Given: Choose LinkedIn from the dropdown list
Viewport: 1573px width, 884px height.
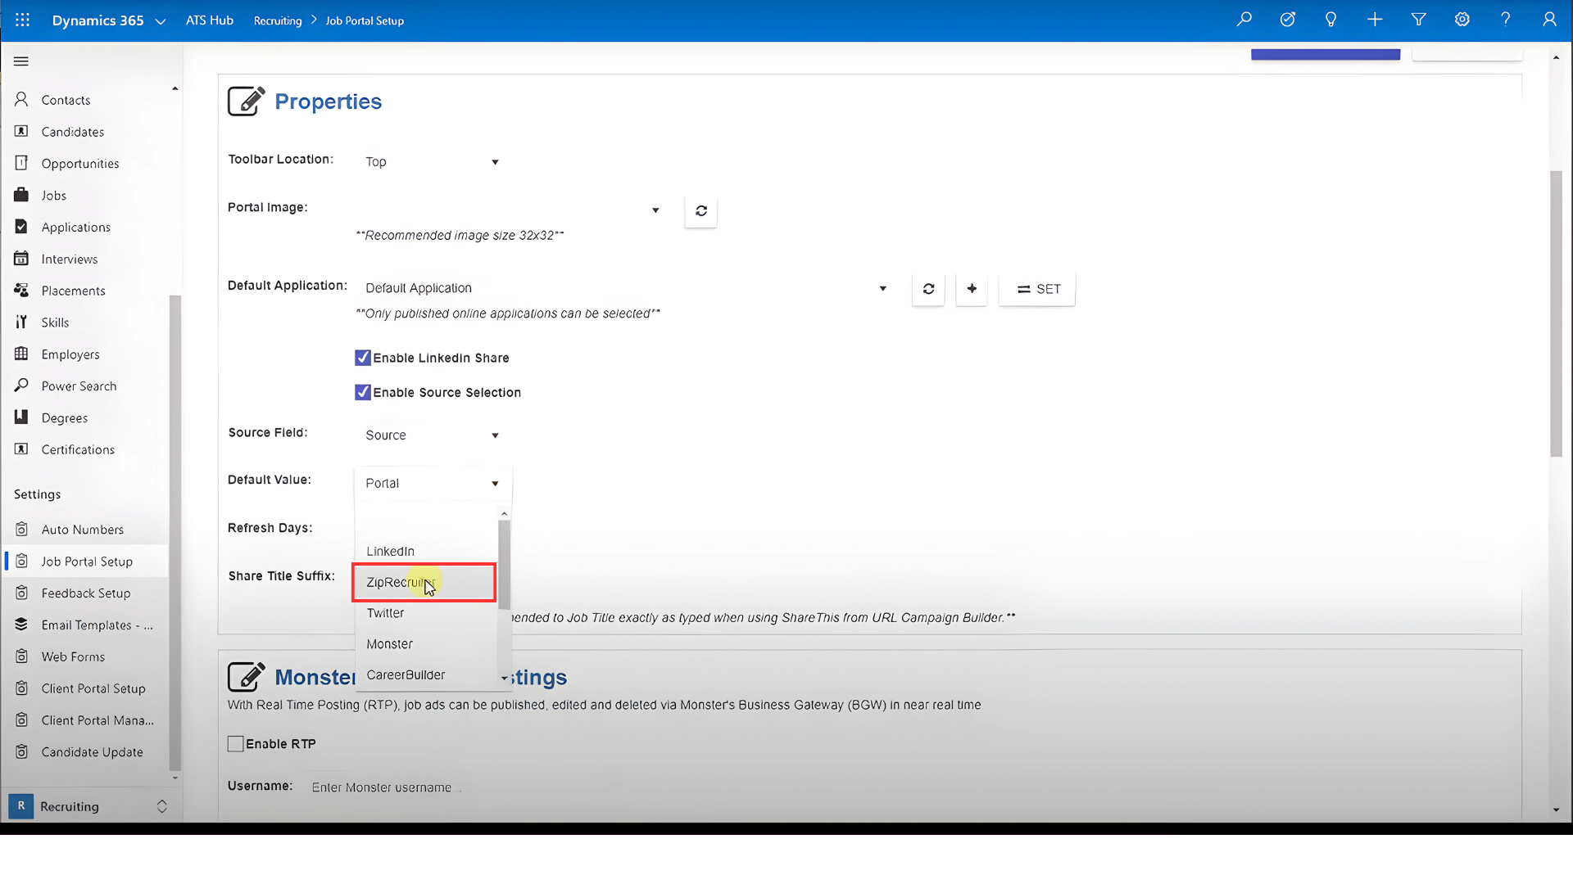Looking at the screenshot, I should pyautogui.click(x=426, y=552).
